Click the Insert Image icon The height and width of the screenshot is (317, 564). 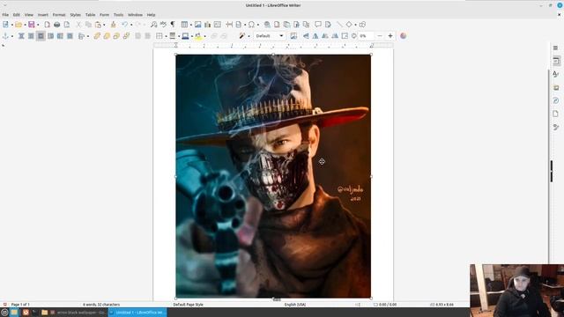[197, 25]
